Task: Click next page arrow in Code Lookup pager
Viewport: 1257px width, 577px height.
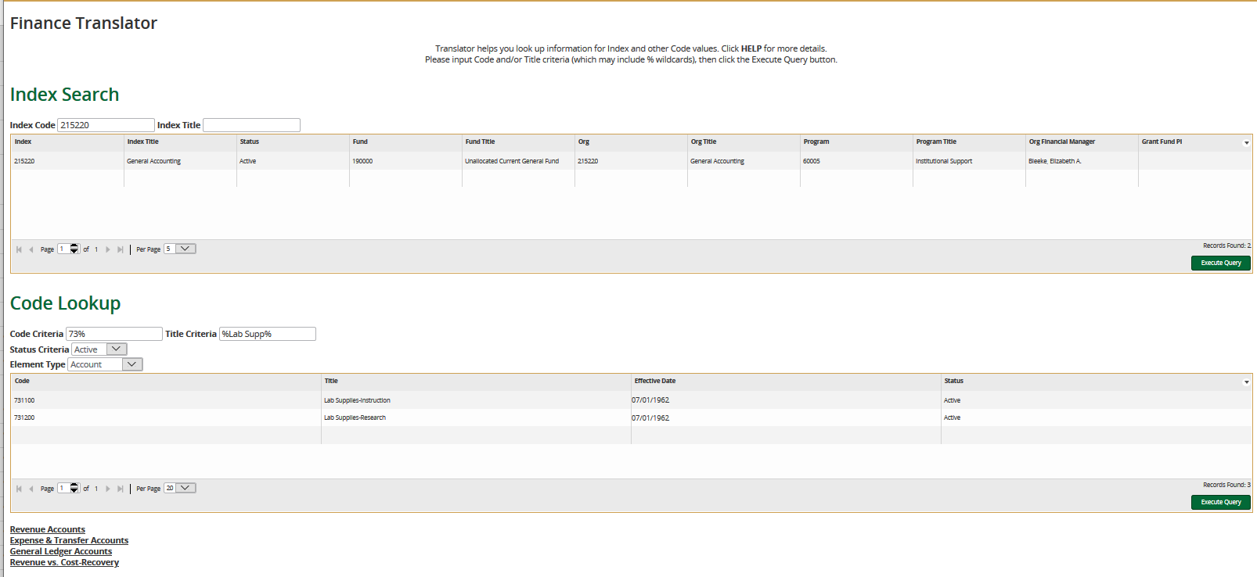Action: [x=108, y=489]
